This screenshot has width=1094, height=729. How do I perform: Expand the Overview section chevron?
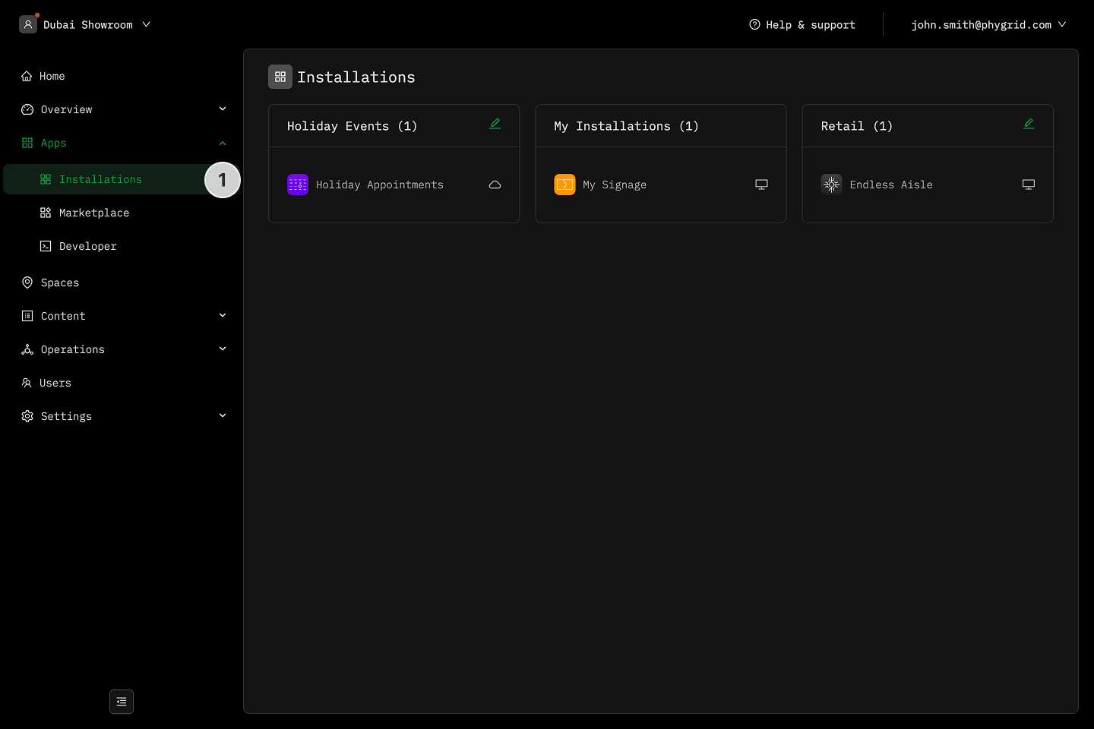click(223, 109)
